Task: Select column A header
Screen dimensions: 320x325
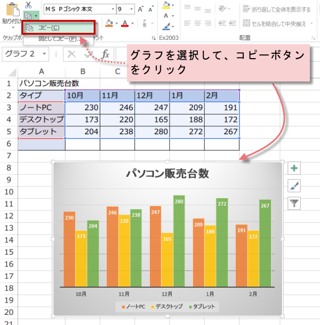Action: [42, 71]
